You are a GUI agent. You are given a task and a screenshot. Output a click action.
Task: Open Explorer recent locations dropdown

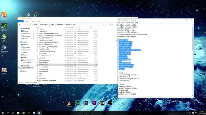coord(25,24)
